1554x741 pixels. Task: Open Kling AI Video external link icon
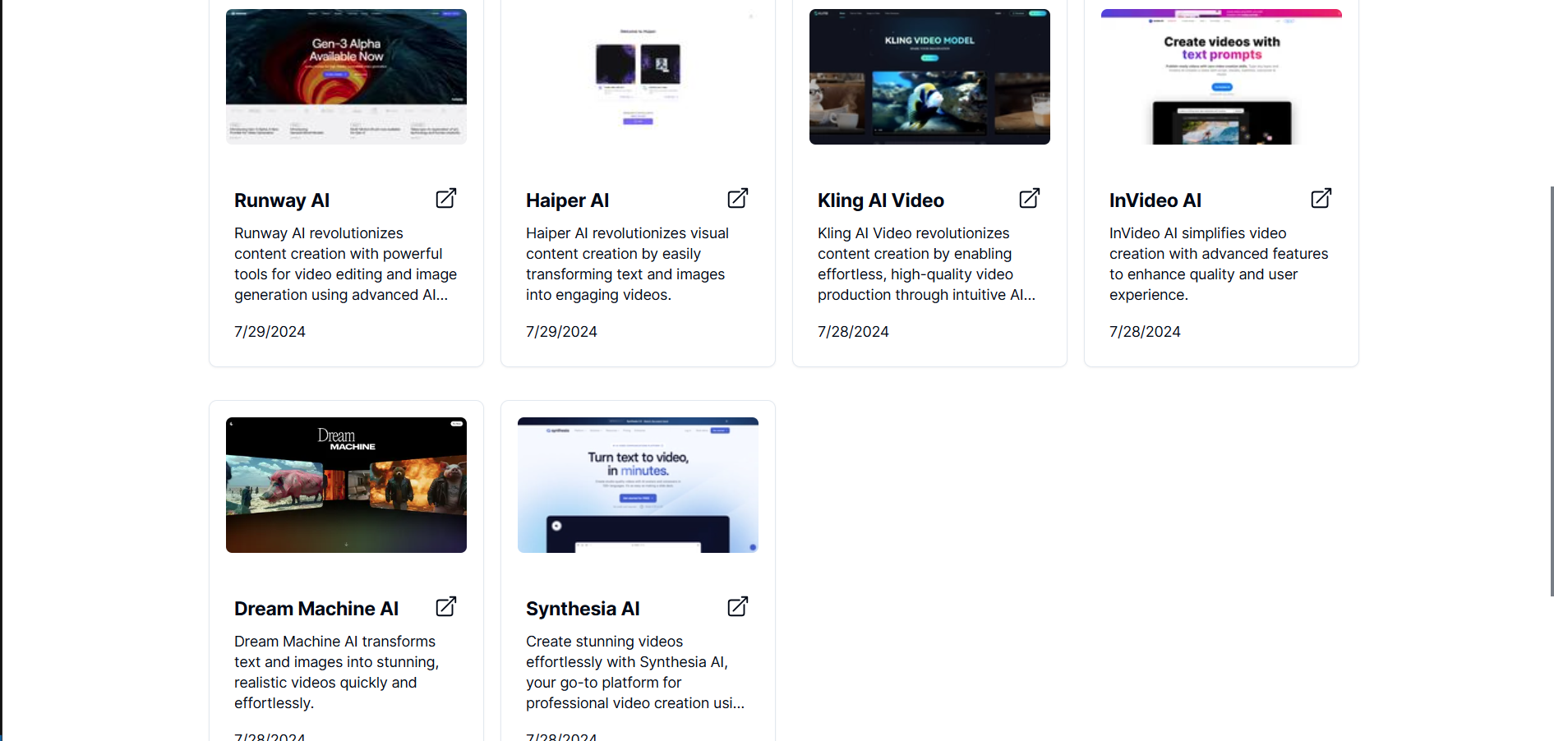tap(1030, 198)
